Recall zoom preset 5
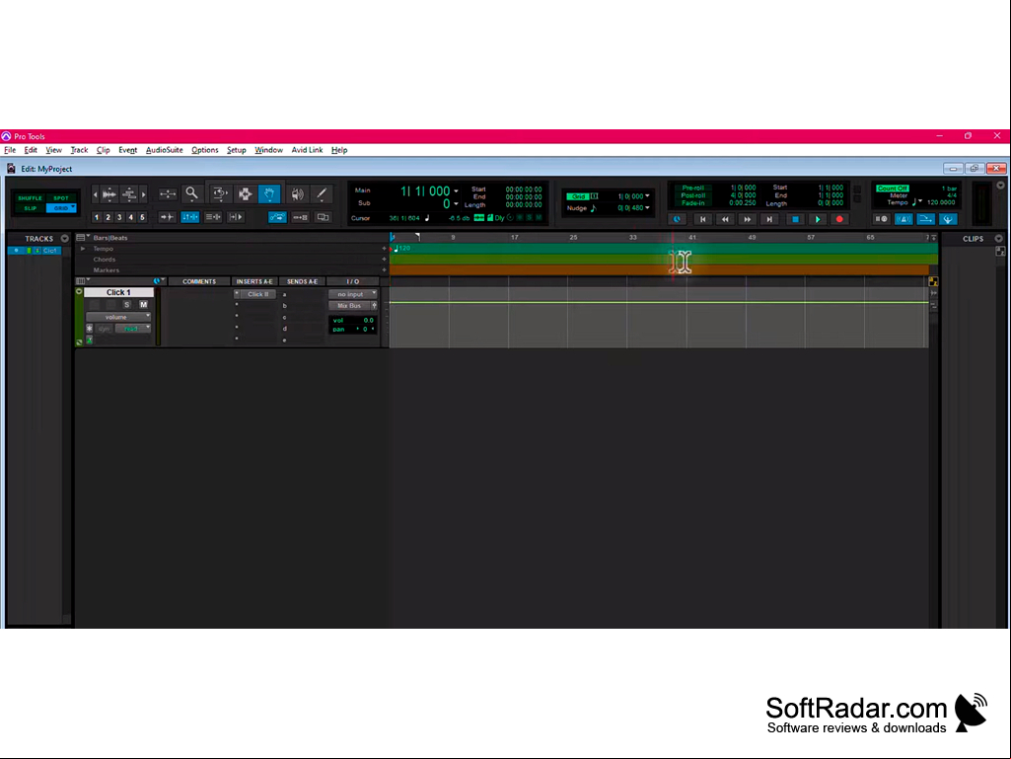The height and width of the screenshot is (759, 1011). [x=142, y=217]
